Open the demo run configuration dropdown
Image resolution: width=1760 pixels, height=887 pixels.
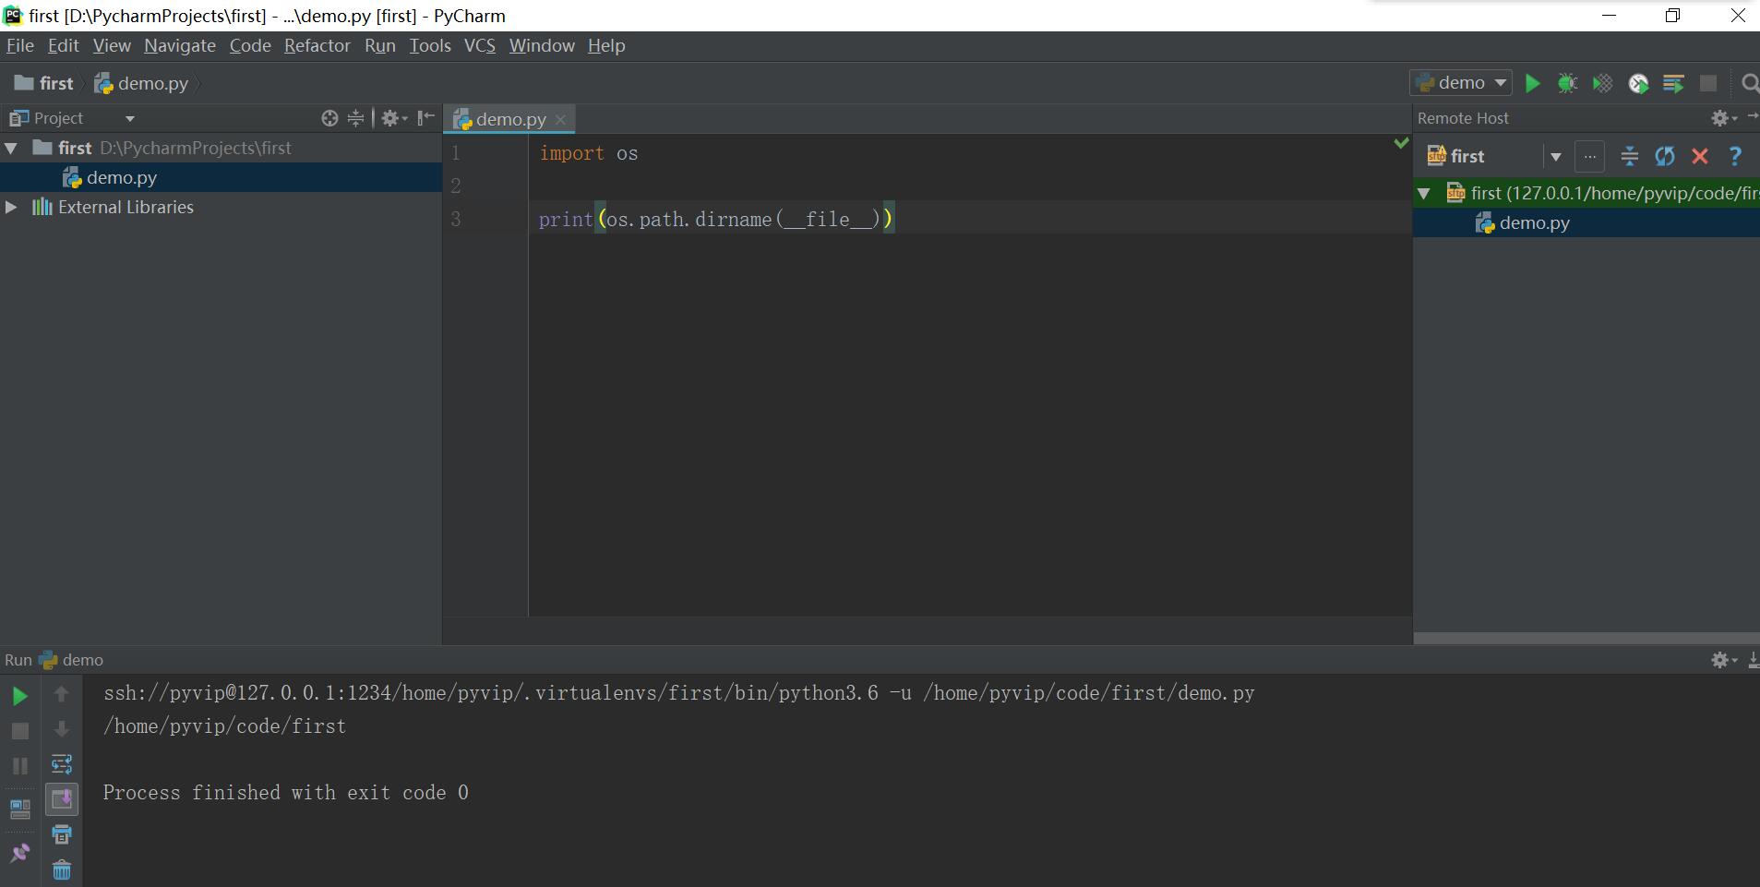[x=1461, y=83]
